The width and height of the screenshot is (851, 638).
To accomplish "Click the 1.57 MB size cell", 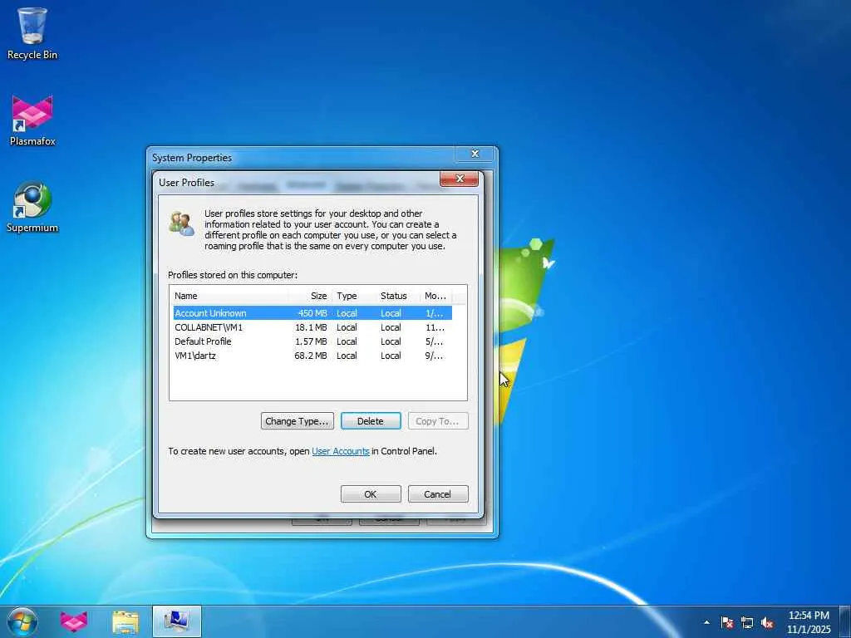I will click(311, 341).
